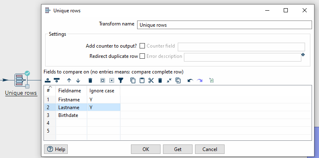This screenshot has width=319, height=158.
Task: Cancel the Unique rows dialog
Action: pyautogui.click(x=210, y=149)
